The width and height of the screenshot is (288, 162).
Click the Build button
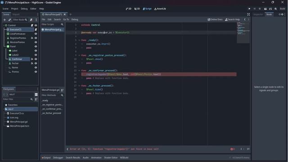click(x=282, y=9)
